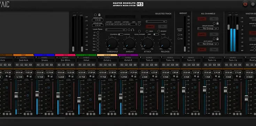Open settings with the gear icon

(x=253, y=4)
